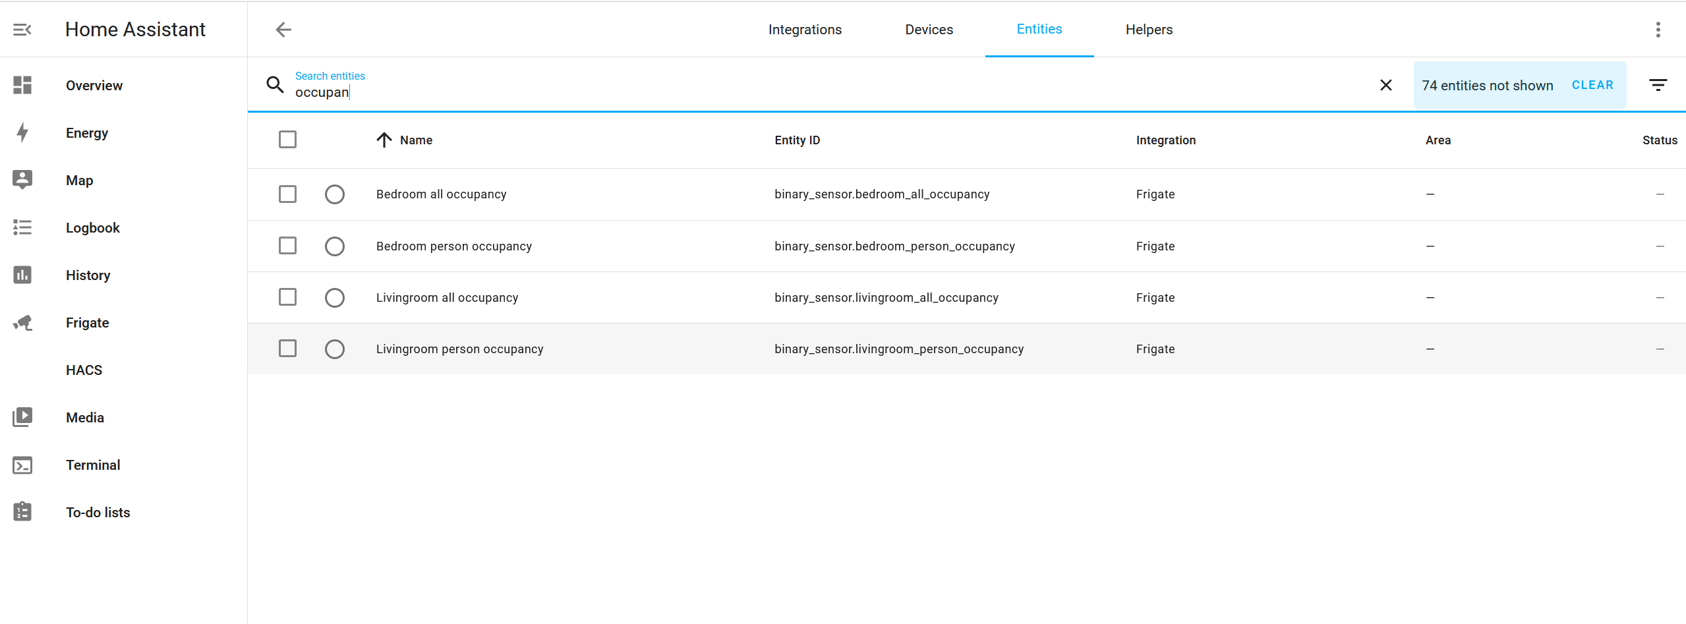Viewport: 1686px width, 624px height.
Task: Sort by the Status column header
Action: 1660,140
